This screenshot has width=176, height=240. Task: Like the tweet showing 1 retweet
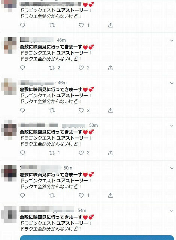tap(81, 153)
